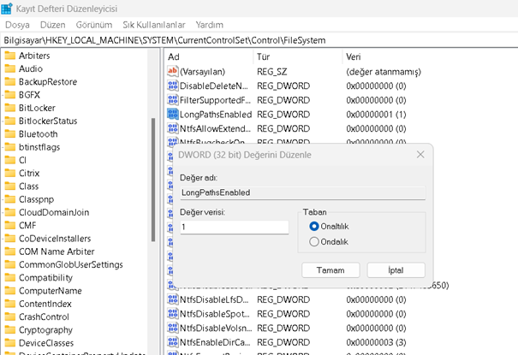Choose the Ondalık base option

pos(314,242)
